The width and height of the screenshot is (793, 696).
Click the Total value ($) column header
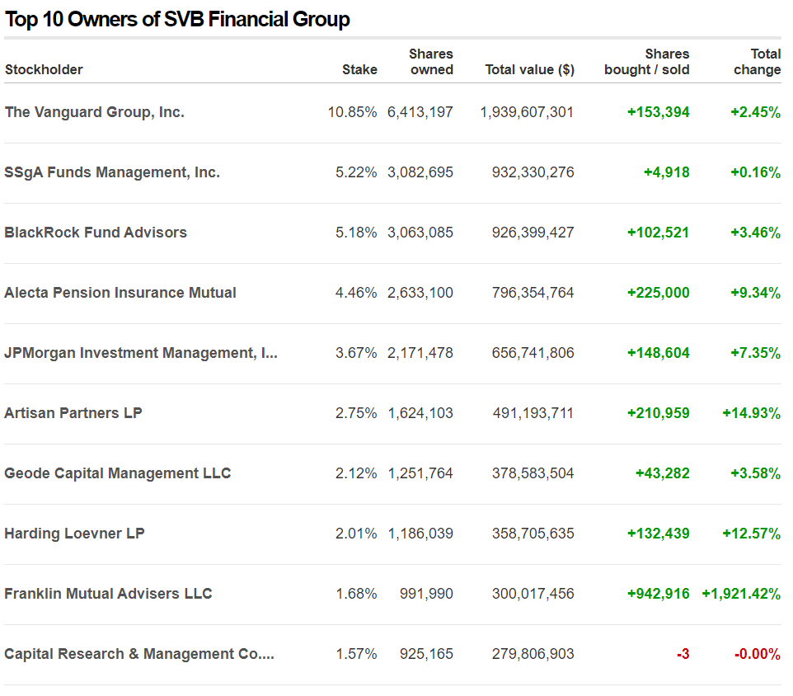529,70
